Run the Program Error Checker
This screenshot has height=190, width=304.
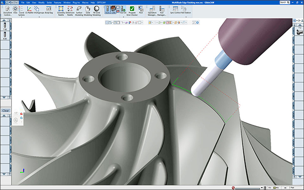pos(132,11)
